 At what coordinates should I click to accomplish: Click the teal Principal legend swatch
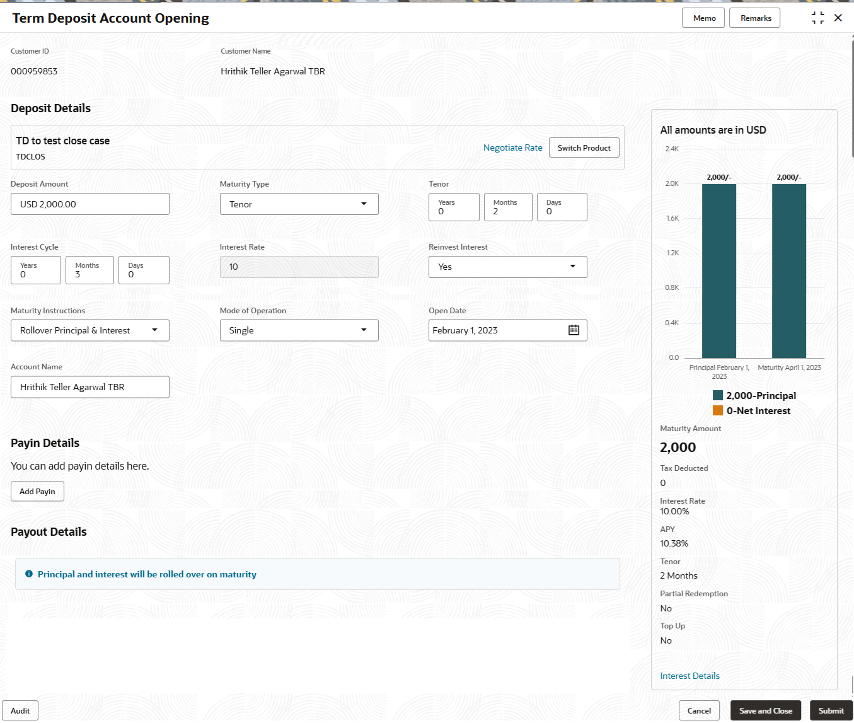pyautogui.click(x=718, y=396)
